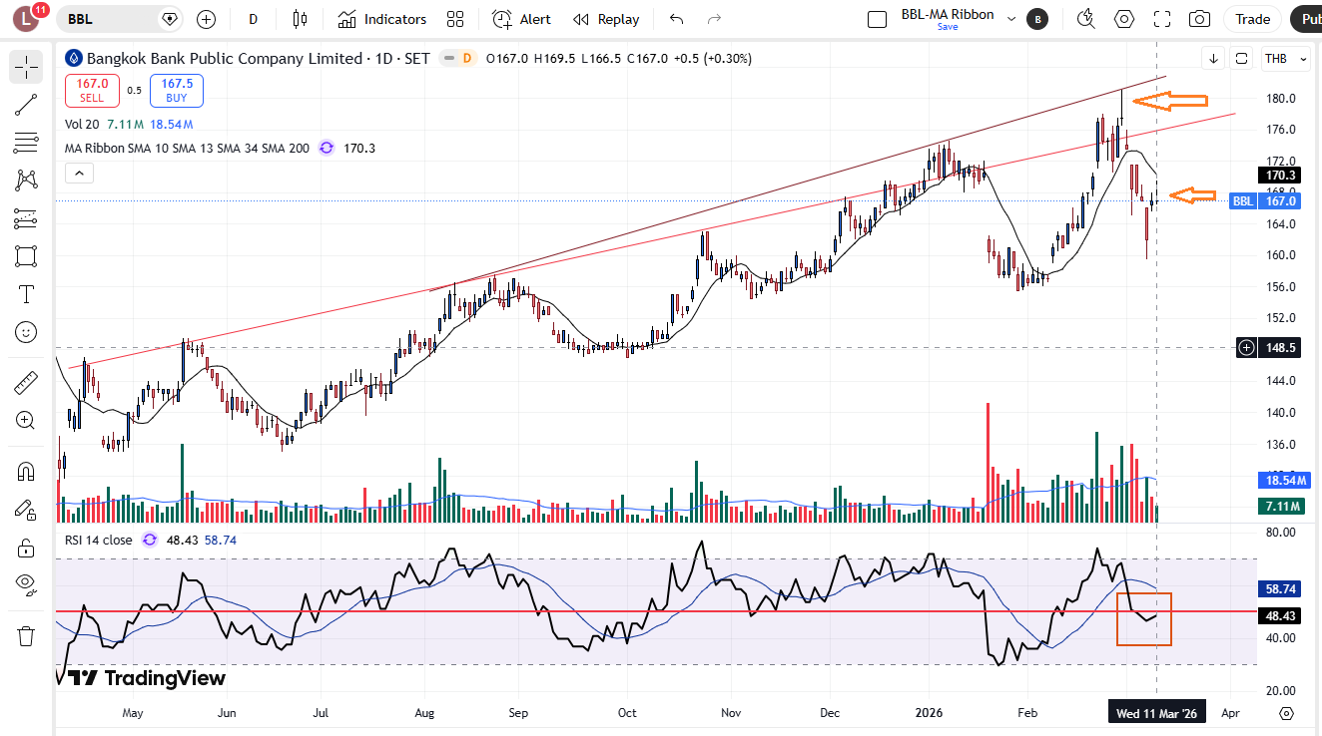1322x736 pixels.
Task: Click the 148.5 crosshair price label
Action: 1281,348
